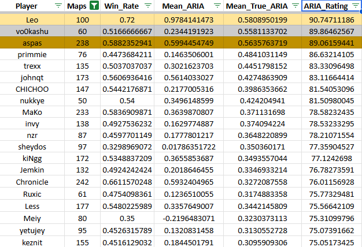This screenshot has width=362, height=247.
Task: Open the Player column filter
Action: (x=58, y=6)
